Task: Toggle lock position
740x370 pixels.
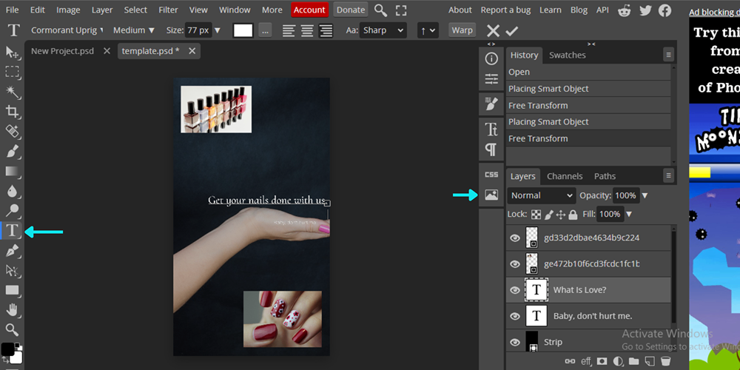Action: point(561,215)
